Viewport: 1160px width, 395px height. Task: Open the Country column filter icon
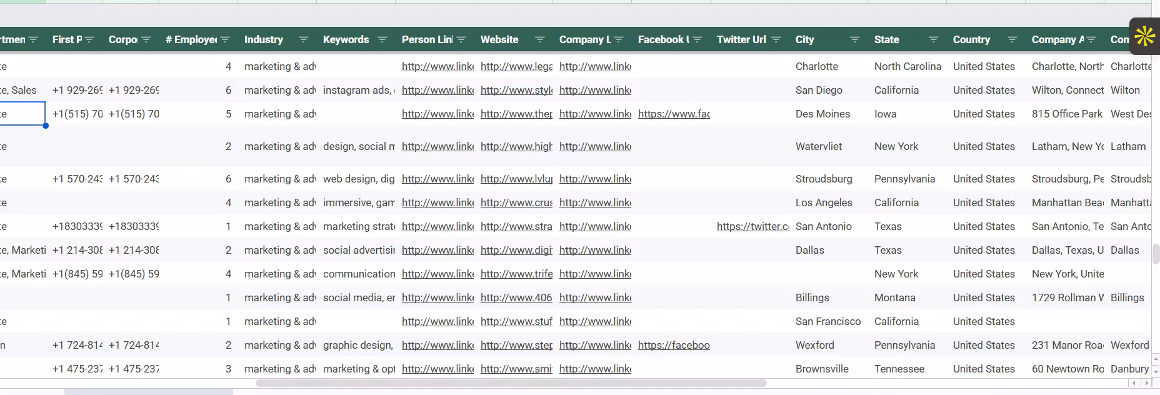[x=1012, y=39]
